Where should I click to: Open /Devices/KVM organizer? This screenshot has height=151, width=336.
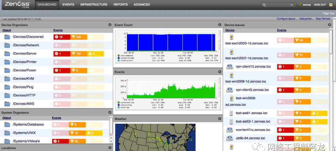pos(23,79)
